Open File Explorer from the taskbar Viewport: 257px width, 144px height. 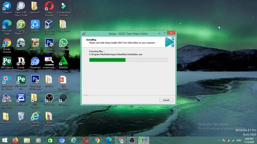click(27, 140)
